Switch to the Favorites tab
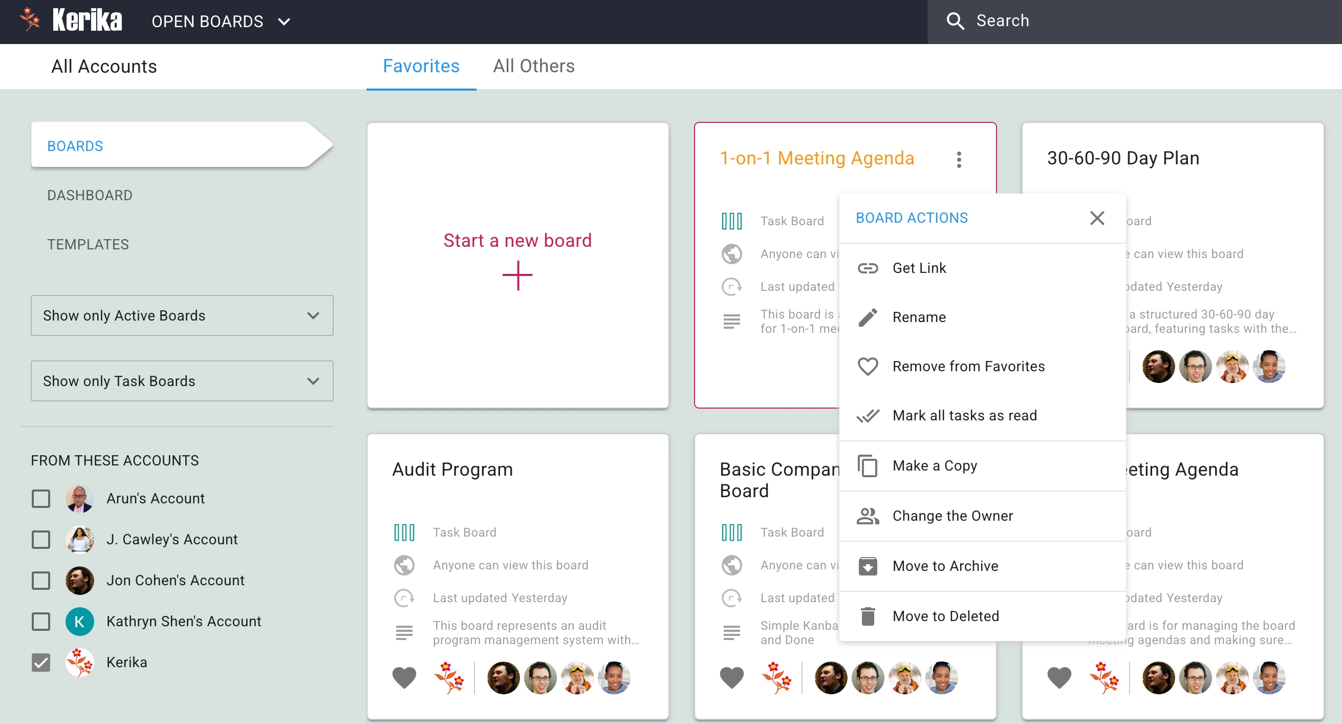This screenshot has width=1342, height=724. (421, 66)
